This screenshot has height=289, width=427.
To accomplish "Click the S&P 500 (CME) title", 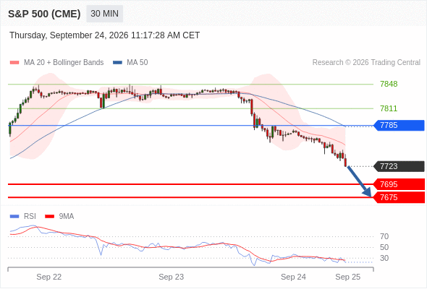I will point(44,14).
